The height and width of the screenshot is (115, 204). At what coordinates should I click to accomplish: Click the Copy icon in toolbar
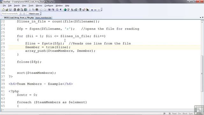[x=33, y=10]
